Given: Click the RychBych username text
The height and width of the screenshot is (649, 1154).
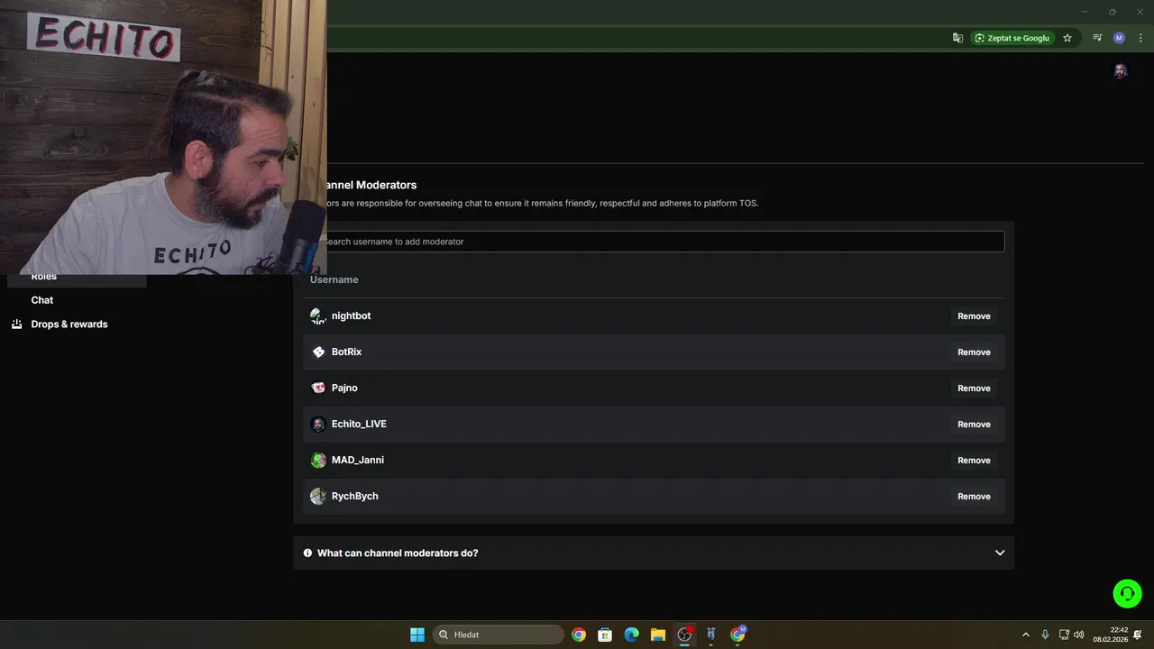Looking at the screenshot, I should (x=354, y=496).
